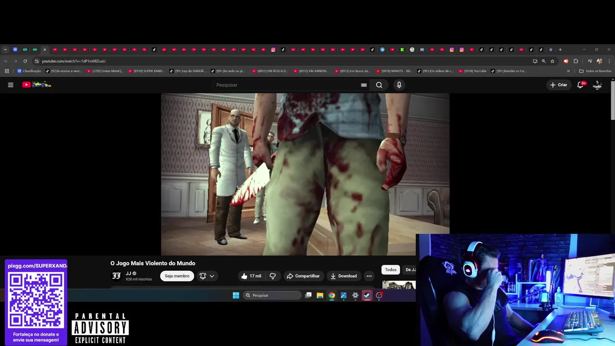Open the JJ channel name link

[128, 273]
